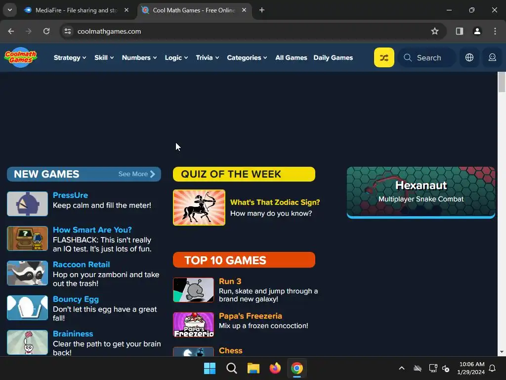Open Windows taskbar search
This screenshot has width=506, height=380.
coord(232,368)
